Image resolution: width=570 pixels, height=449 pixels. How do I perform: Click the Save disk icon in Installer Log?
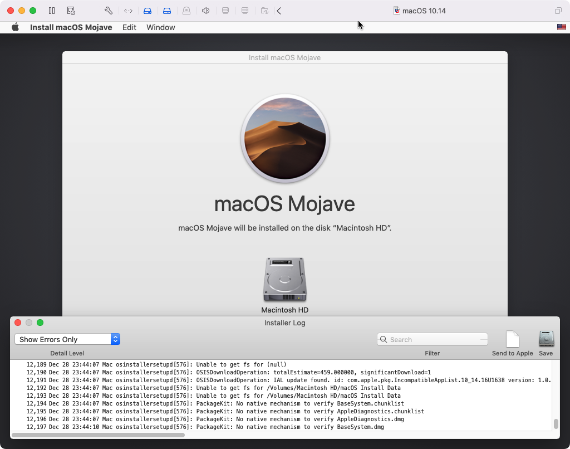(546, 339)
